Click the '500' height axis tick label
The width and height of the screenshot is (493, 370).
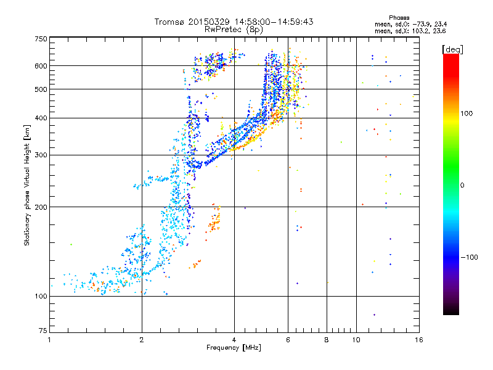41,89
